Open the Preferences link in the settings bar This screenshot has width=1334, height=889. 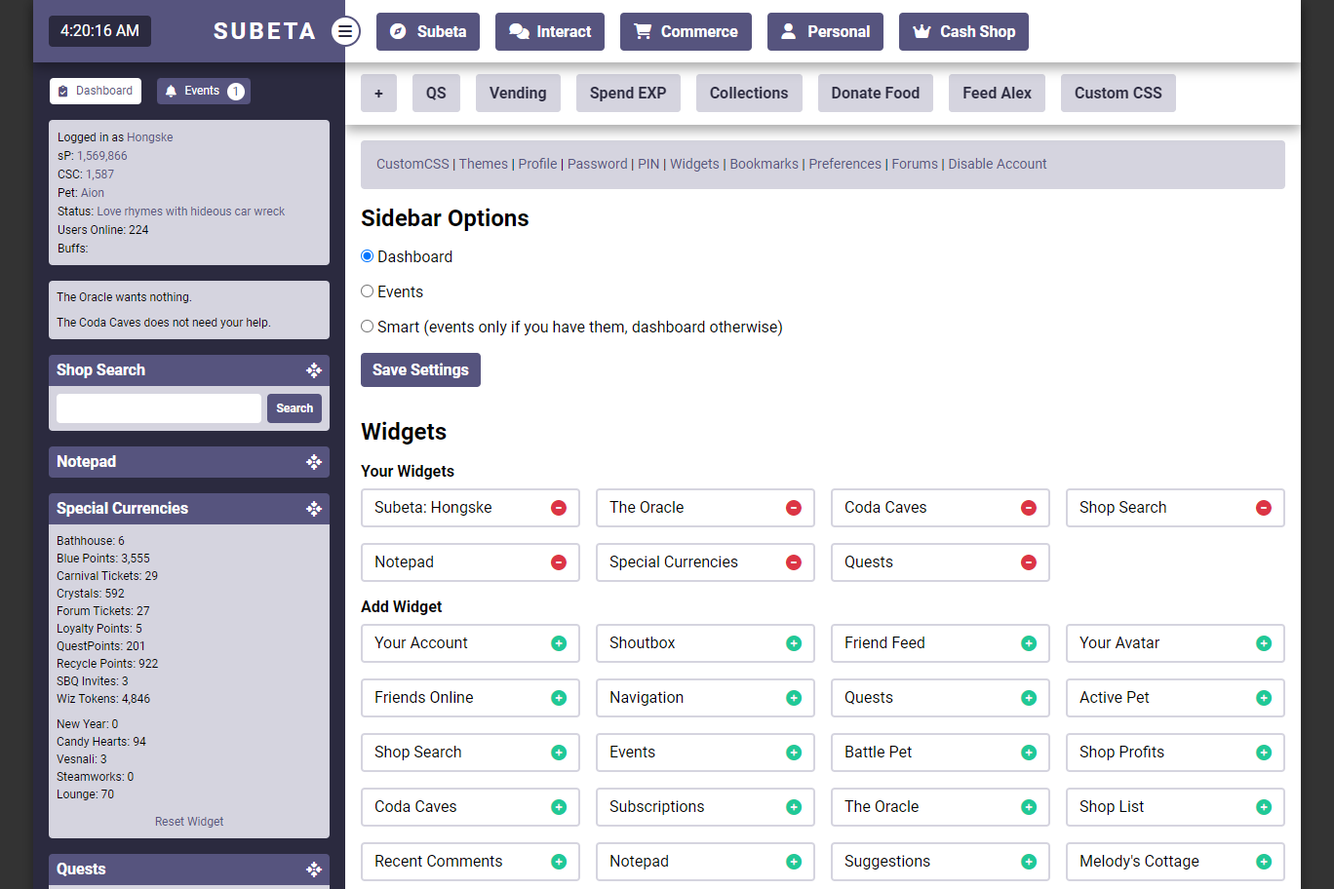(844, 164)
